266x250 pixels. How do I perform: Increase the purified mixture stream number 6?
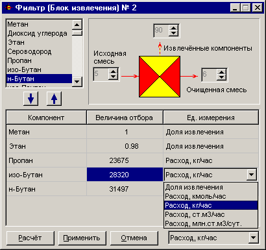tap(221, 71)
